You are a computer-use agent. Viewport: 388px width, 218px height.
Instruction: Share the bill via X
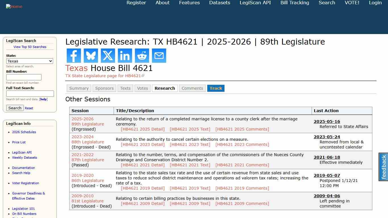click(x=108, y=55)
